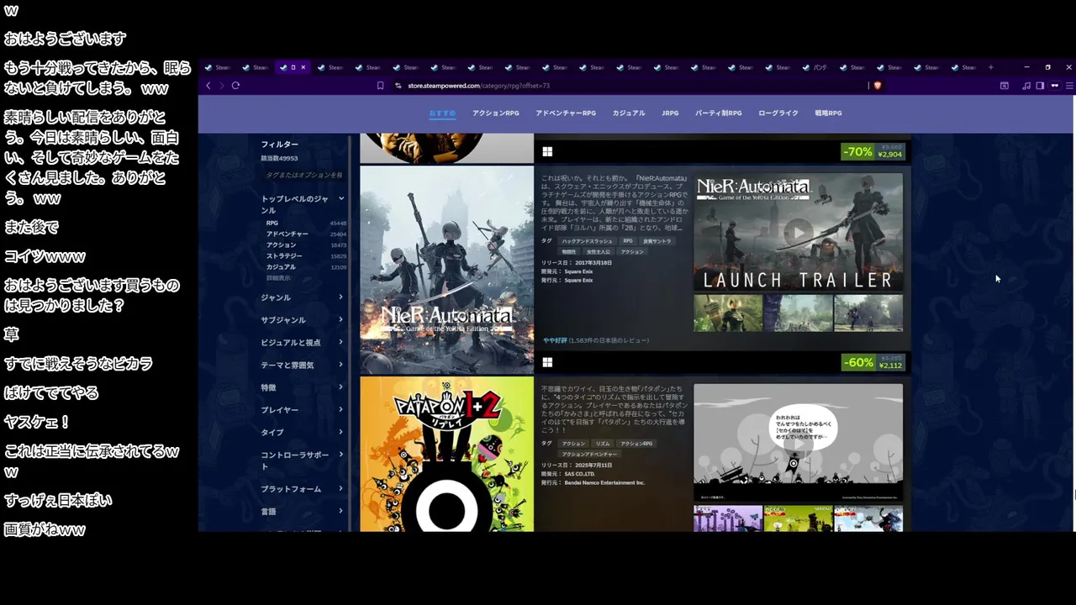Open SAS CO.,LTD. developer link
This screenshot has width=1076, height=605.
[580, 474]
